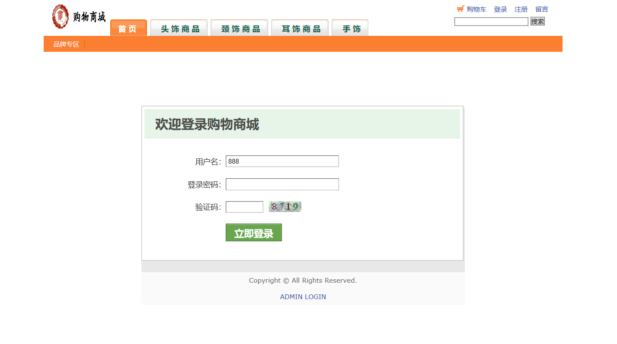Viewport: 617px width, 344px height.
Task: Open the 耳饰商品 category tab
Action: click(300, 28)
